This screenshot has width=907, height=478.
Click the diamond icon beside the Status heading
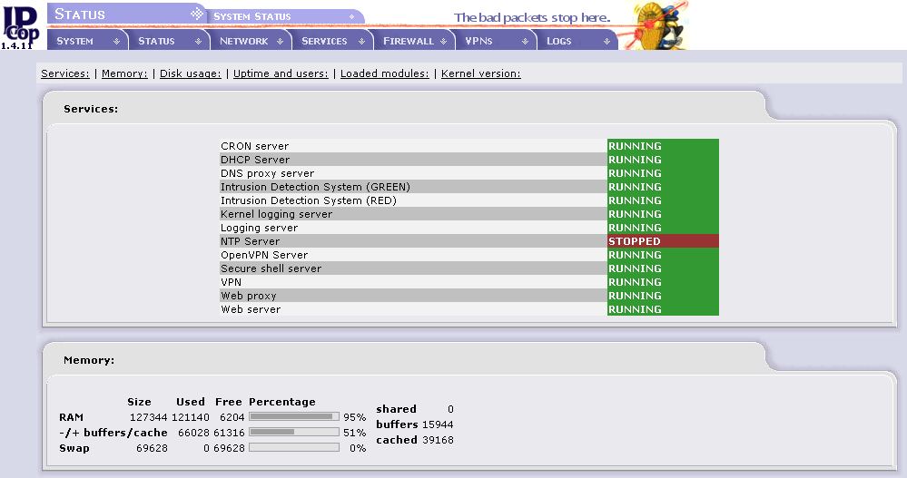(x=196, y=15)
